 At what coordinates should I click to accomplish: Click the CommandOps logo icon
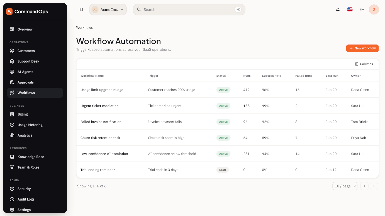point(9,11)
